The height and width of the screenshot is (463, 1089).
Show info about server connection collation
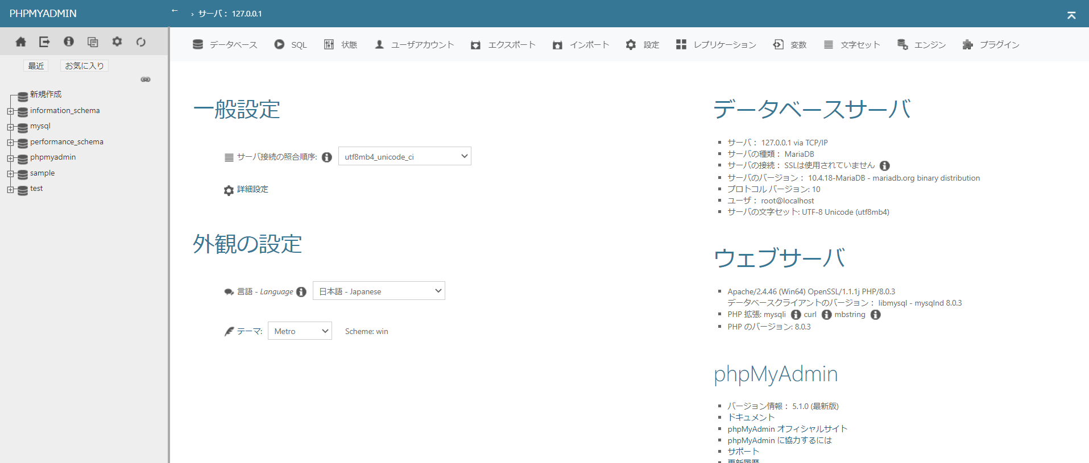pyautogui.click(x=327, y=157)
